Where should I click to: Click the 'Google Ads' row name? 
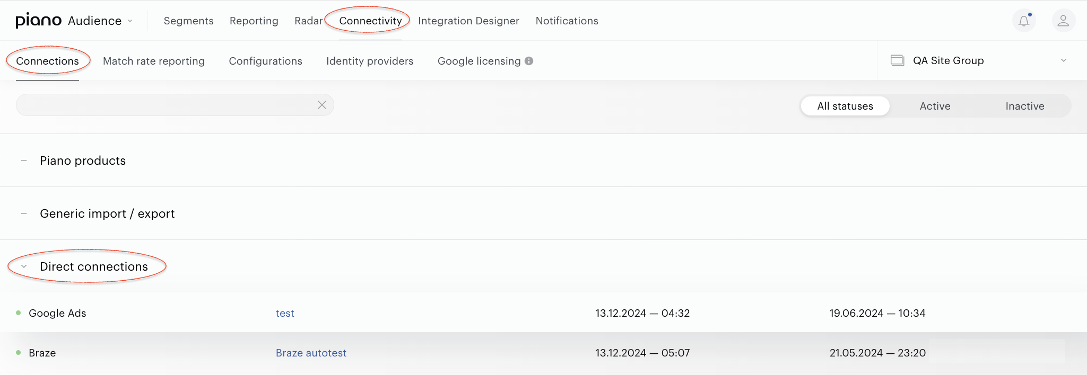pyautogui.click(x=57, y=313)
